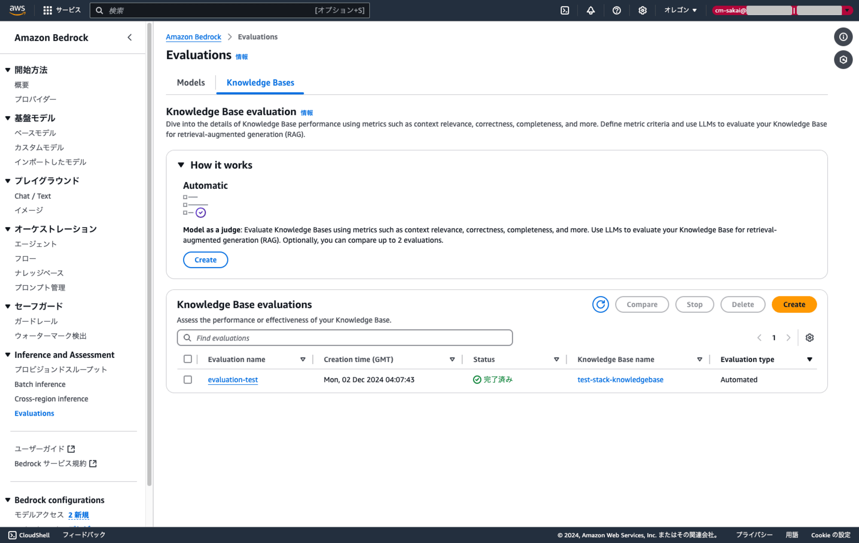The height and width of the screenshot is (543, 859).
Task: Open ナレッジベース in sidebar
Action: pos(39,273)
